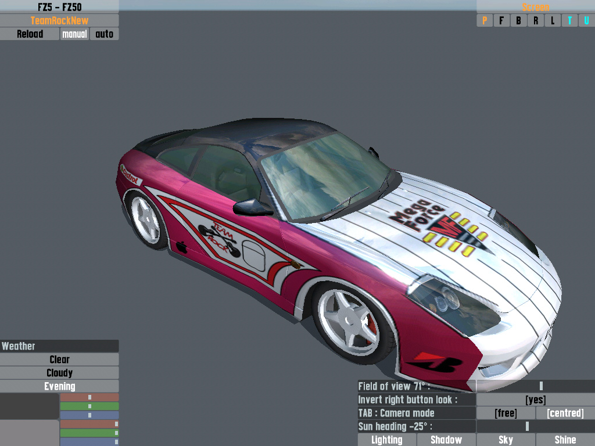Click the FZ5 - FZ50 car selector

[59, 7]
